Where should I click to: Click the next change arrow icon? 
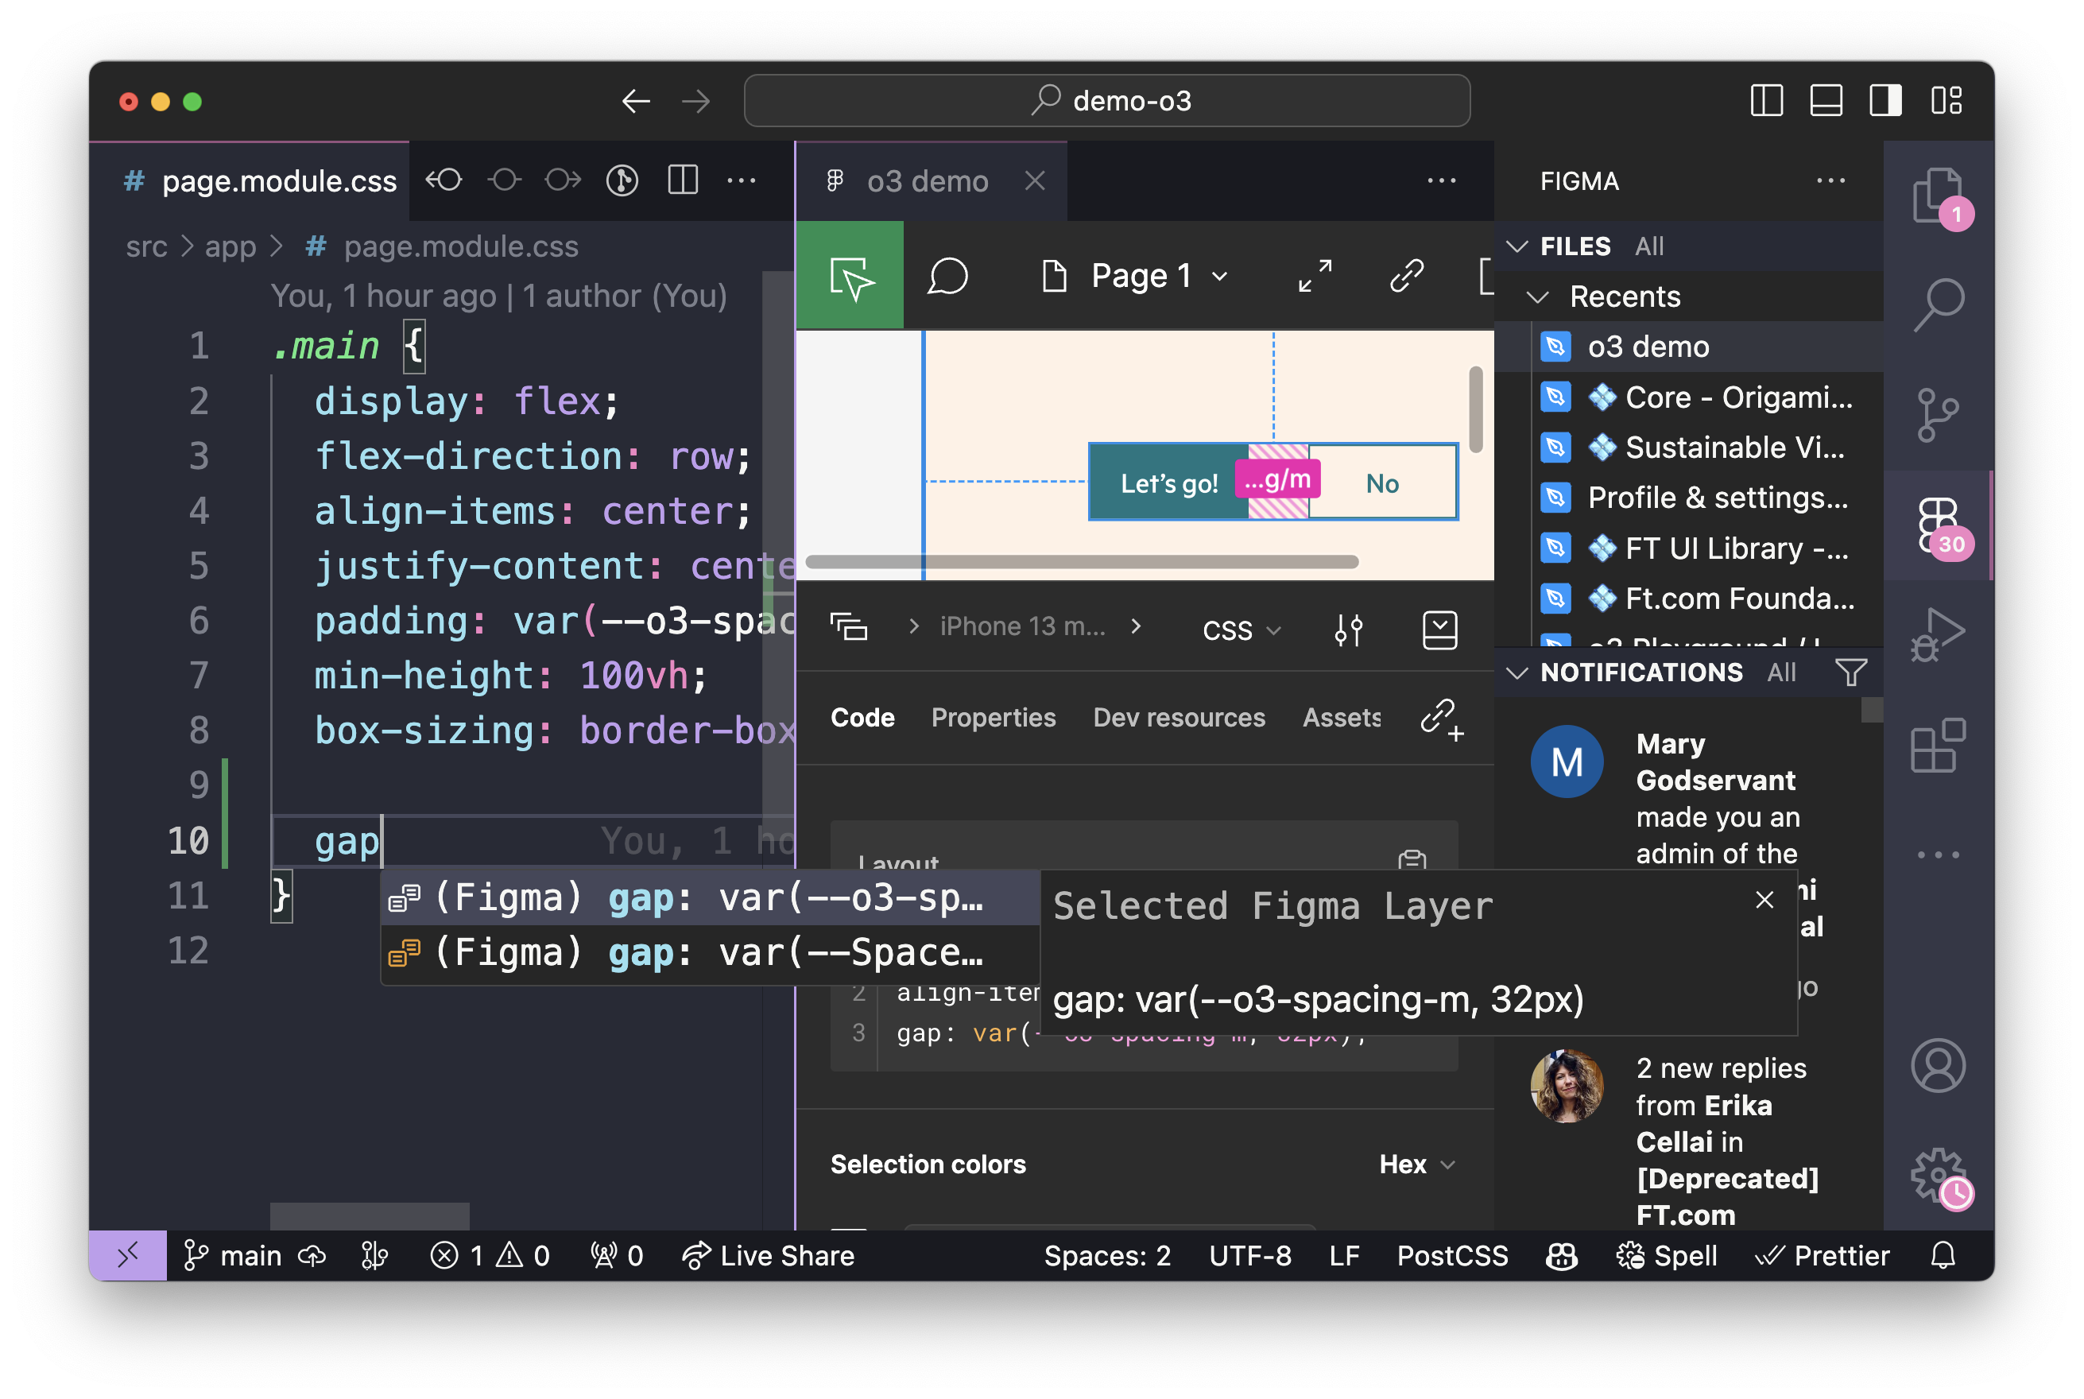[563, 181]
